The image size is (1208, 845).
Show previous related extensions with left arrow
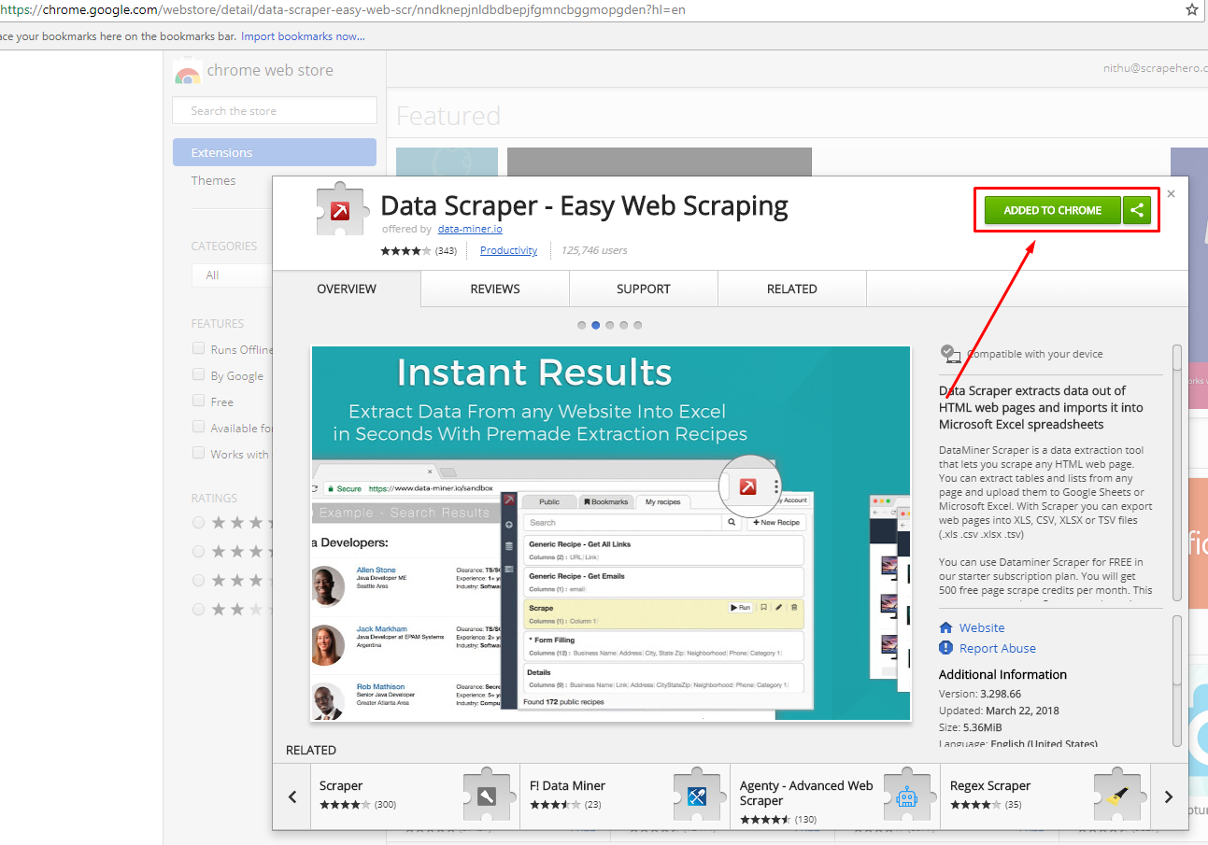pyautogui.click(x=291, y=796)
